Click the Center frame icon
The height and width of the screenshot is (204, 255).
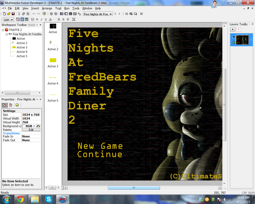(74, 20)
